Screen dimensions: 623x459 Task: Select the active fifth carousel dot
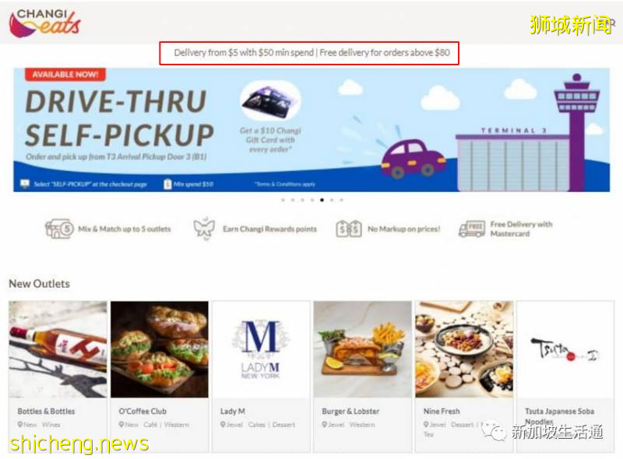pos(322,200)
